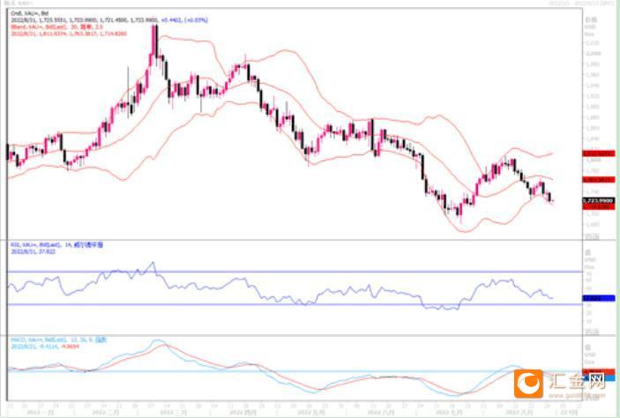Click the candlestick OHLC values line dated 2022/8/31
The image size is (620, 418).
click(109, 19)
